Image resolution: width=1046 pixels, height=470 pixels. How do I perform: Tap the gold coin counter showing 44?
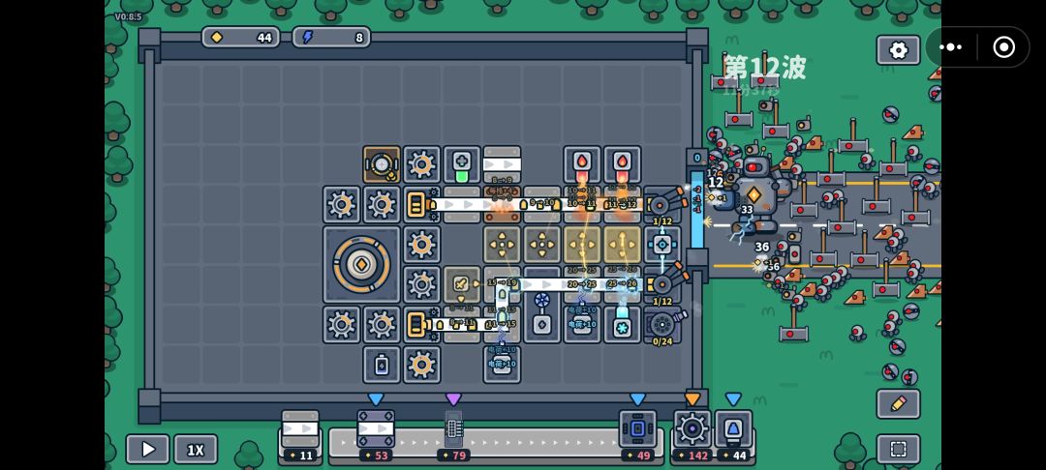click(241, 38)
